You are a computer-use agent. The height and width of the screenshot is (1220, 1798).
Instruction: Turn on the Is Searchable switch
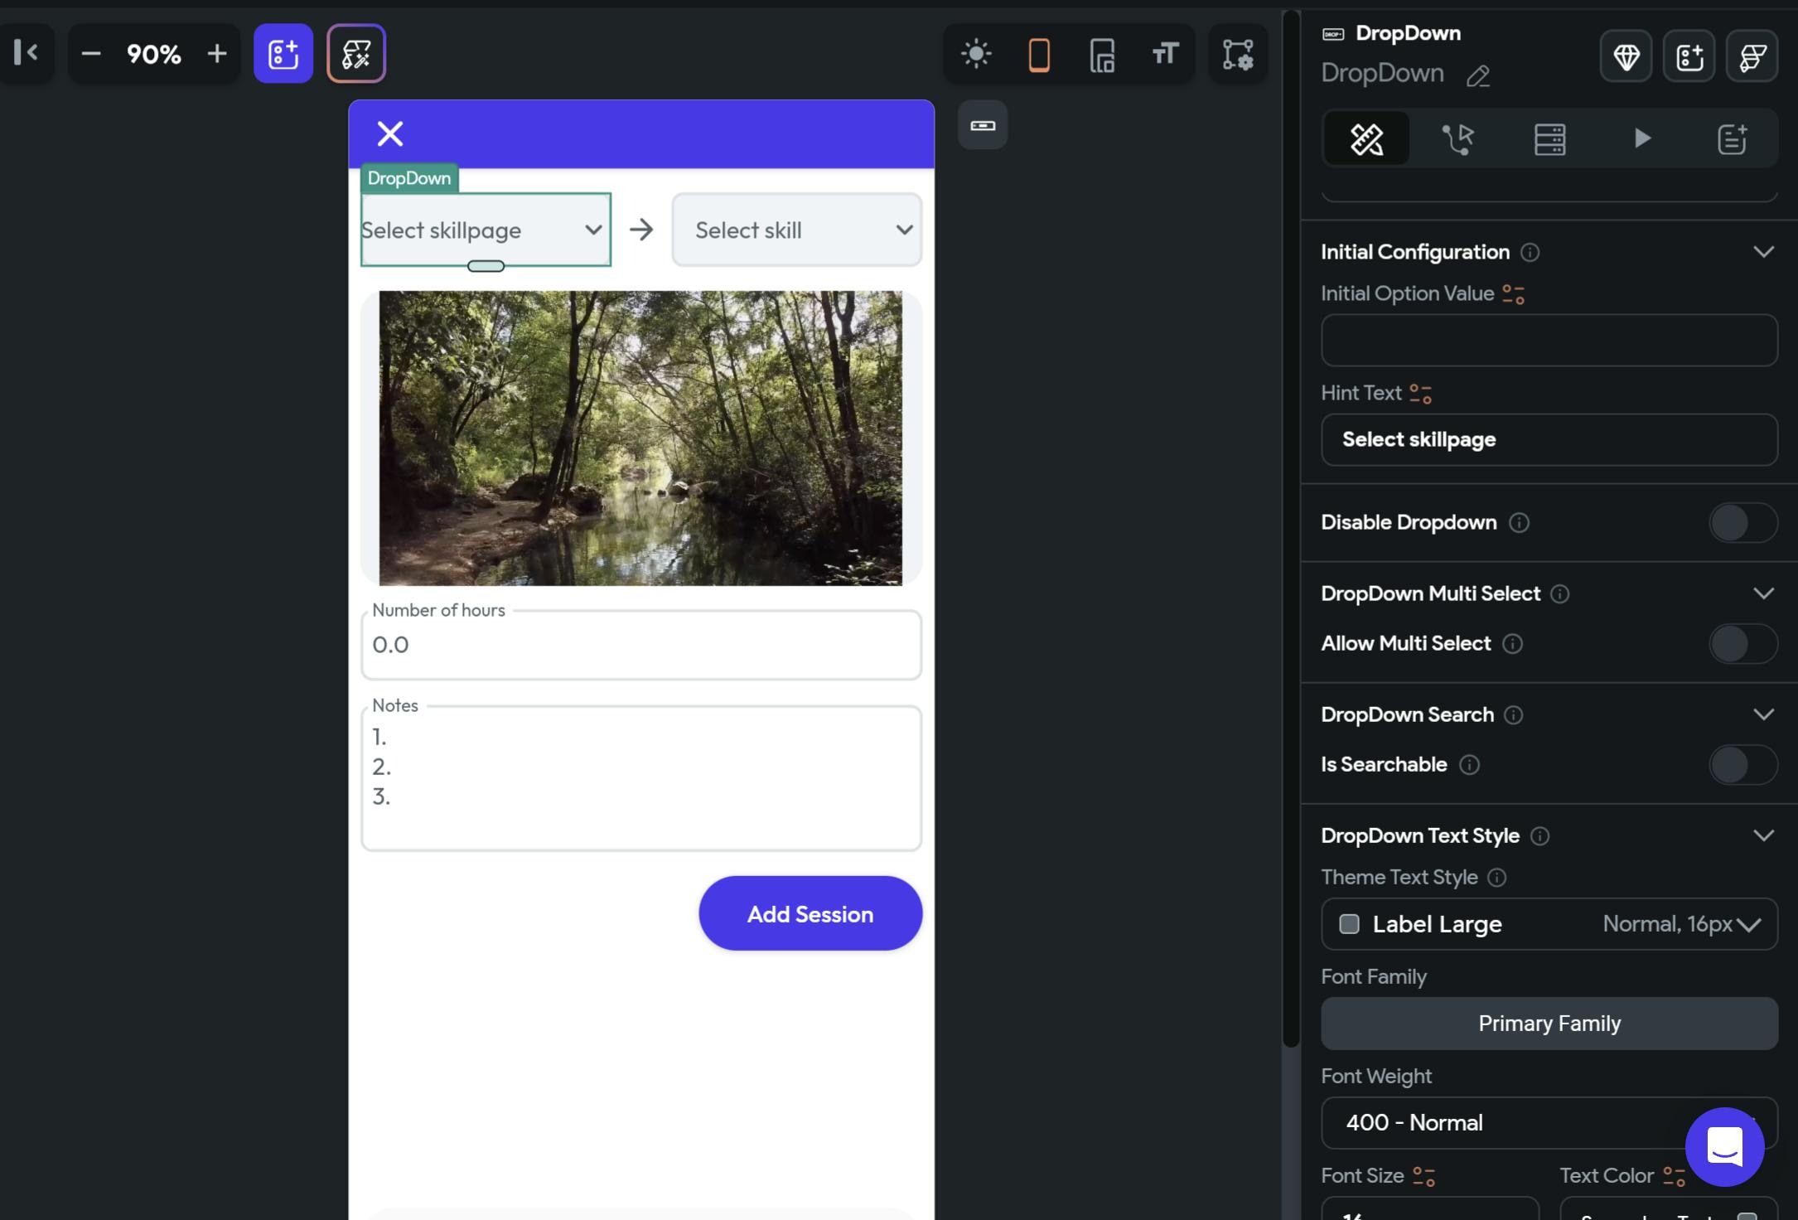[1742, 765]
